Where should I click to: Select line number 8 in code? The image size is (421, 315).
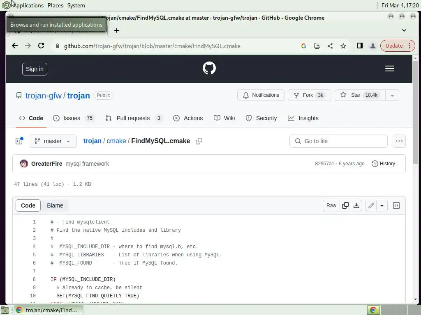tap(34, 279)
